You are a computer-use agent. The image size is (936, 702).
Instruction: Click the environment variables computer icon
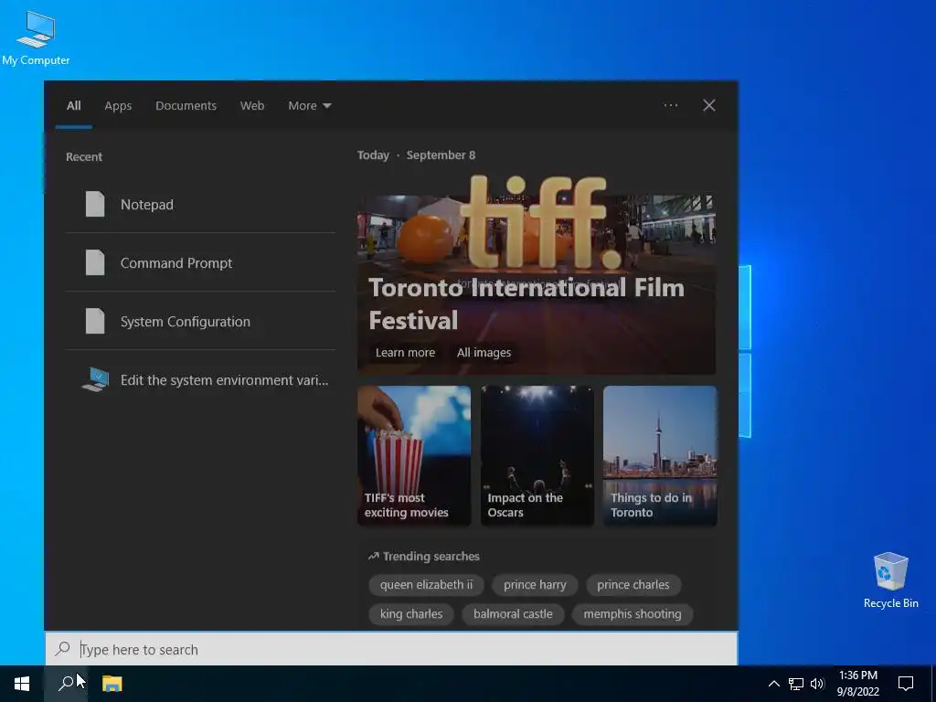click(x=95, y=379)
